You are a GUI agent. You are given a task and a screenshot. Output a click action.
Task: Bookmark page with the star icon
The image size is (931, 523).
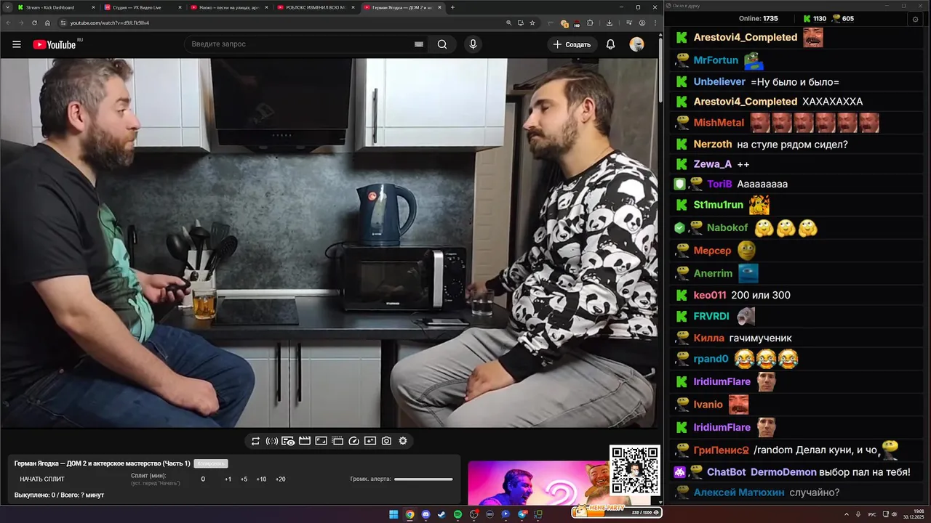(x=532, y=23)
